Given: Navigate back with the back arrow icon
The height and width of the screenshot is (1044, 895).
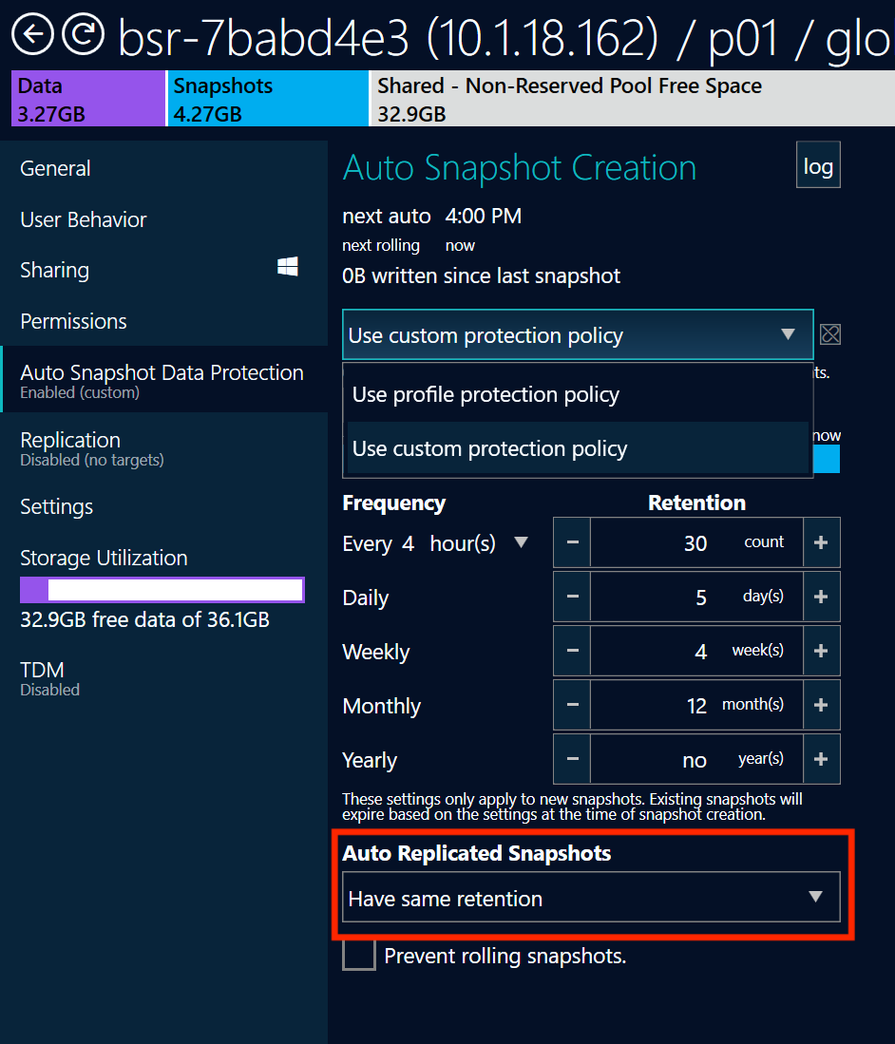Looking at the screenshot, I should (31, 34).
